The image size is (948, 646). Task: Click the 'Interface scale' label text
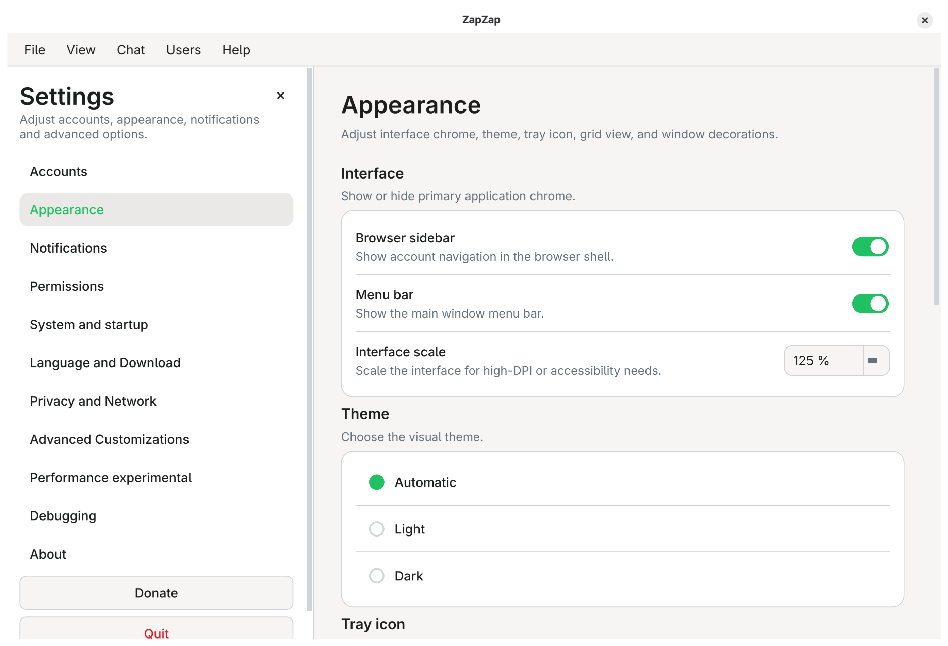(400, 352)
